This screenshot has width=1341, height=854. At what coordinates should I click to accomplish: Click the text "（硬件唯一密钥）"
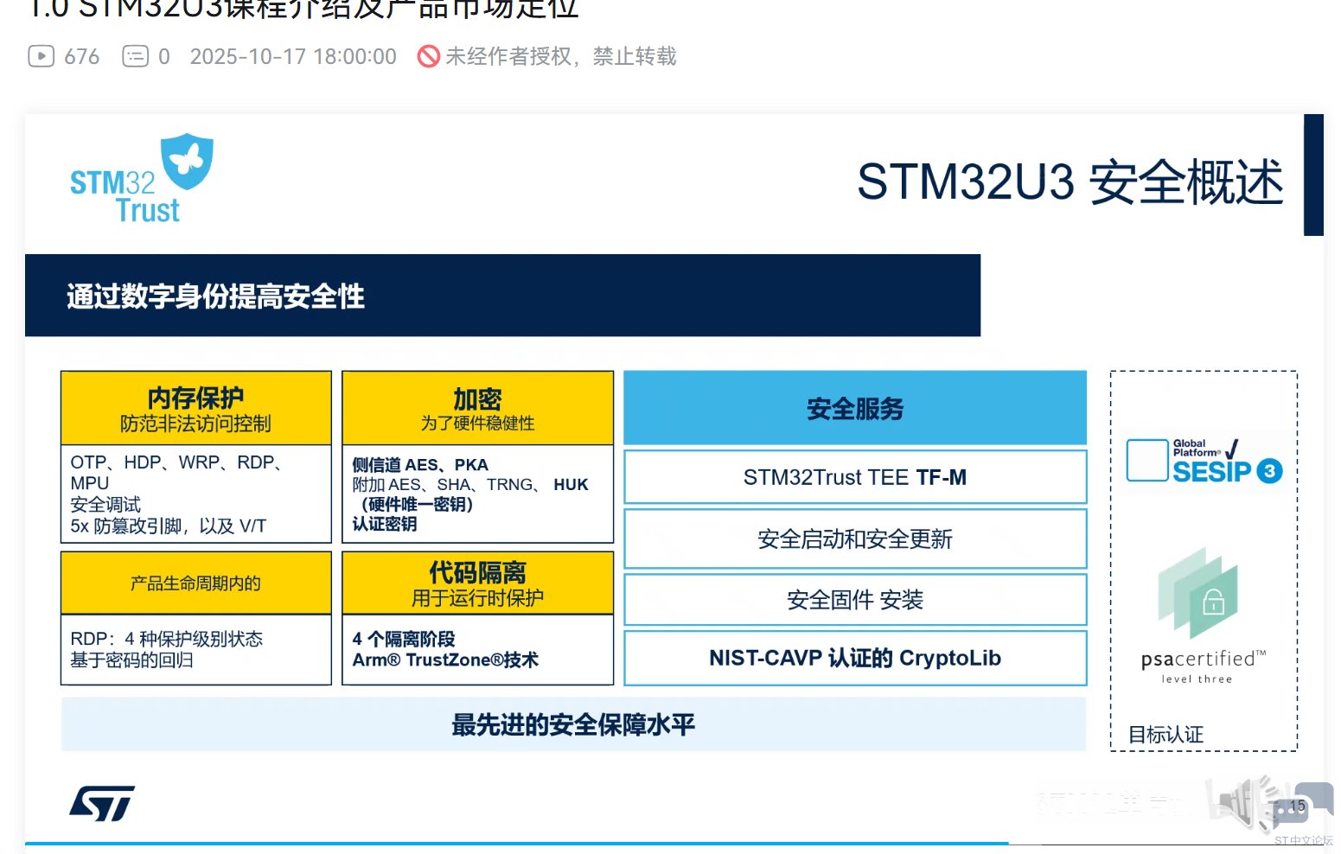click(417, 505)
